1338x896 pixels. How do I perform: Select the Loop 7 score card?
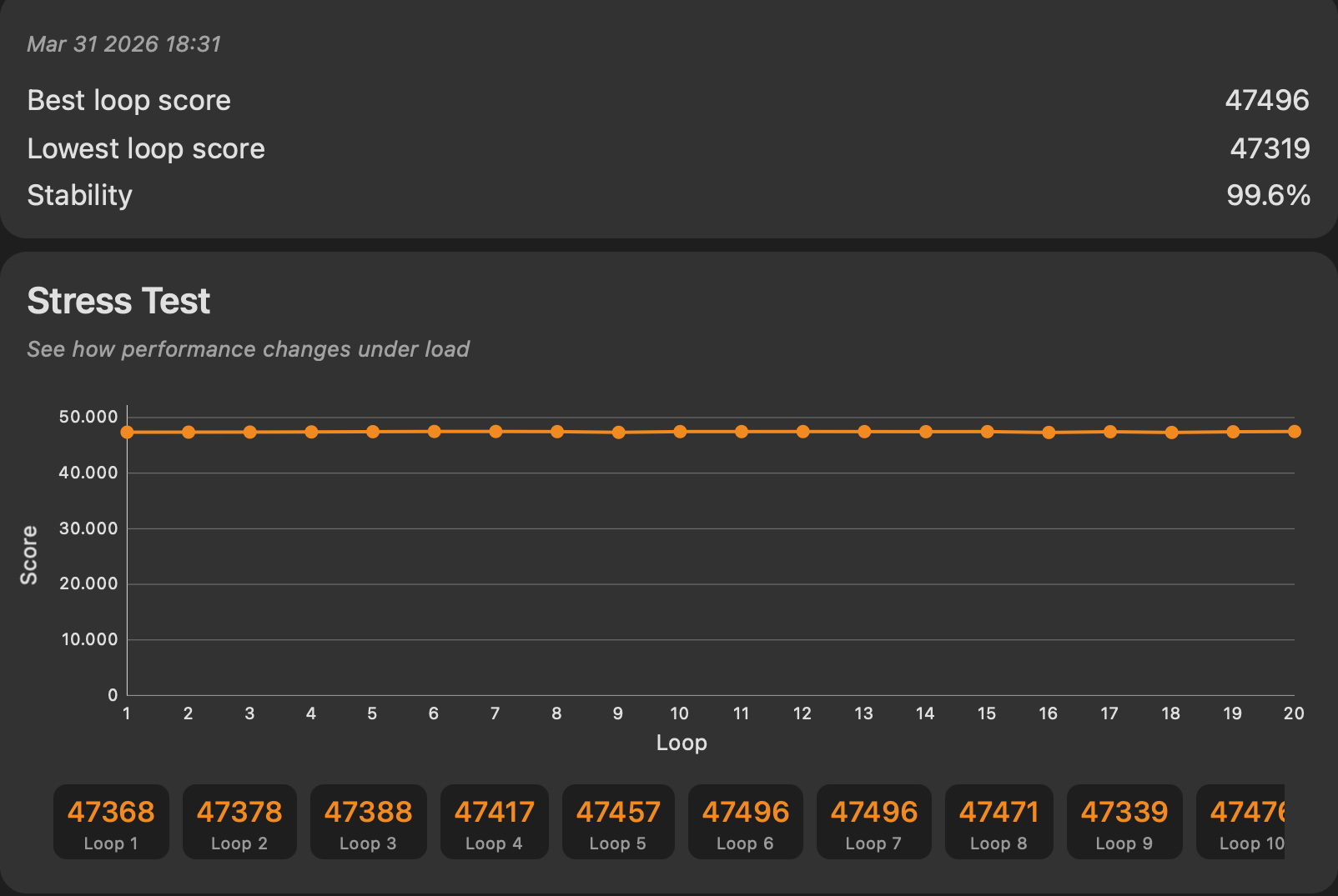tap(873, 822)
